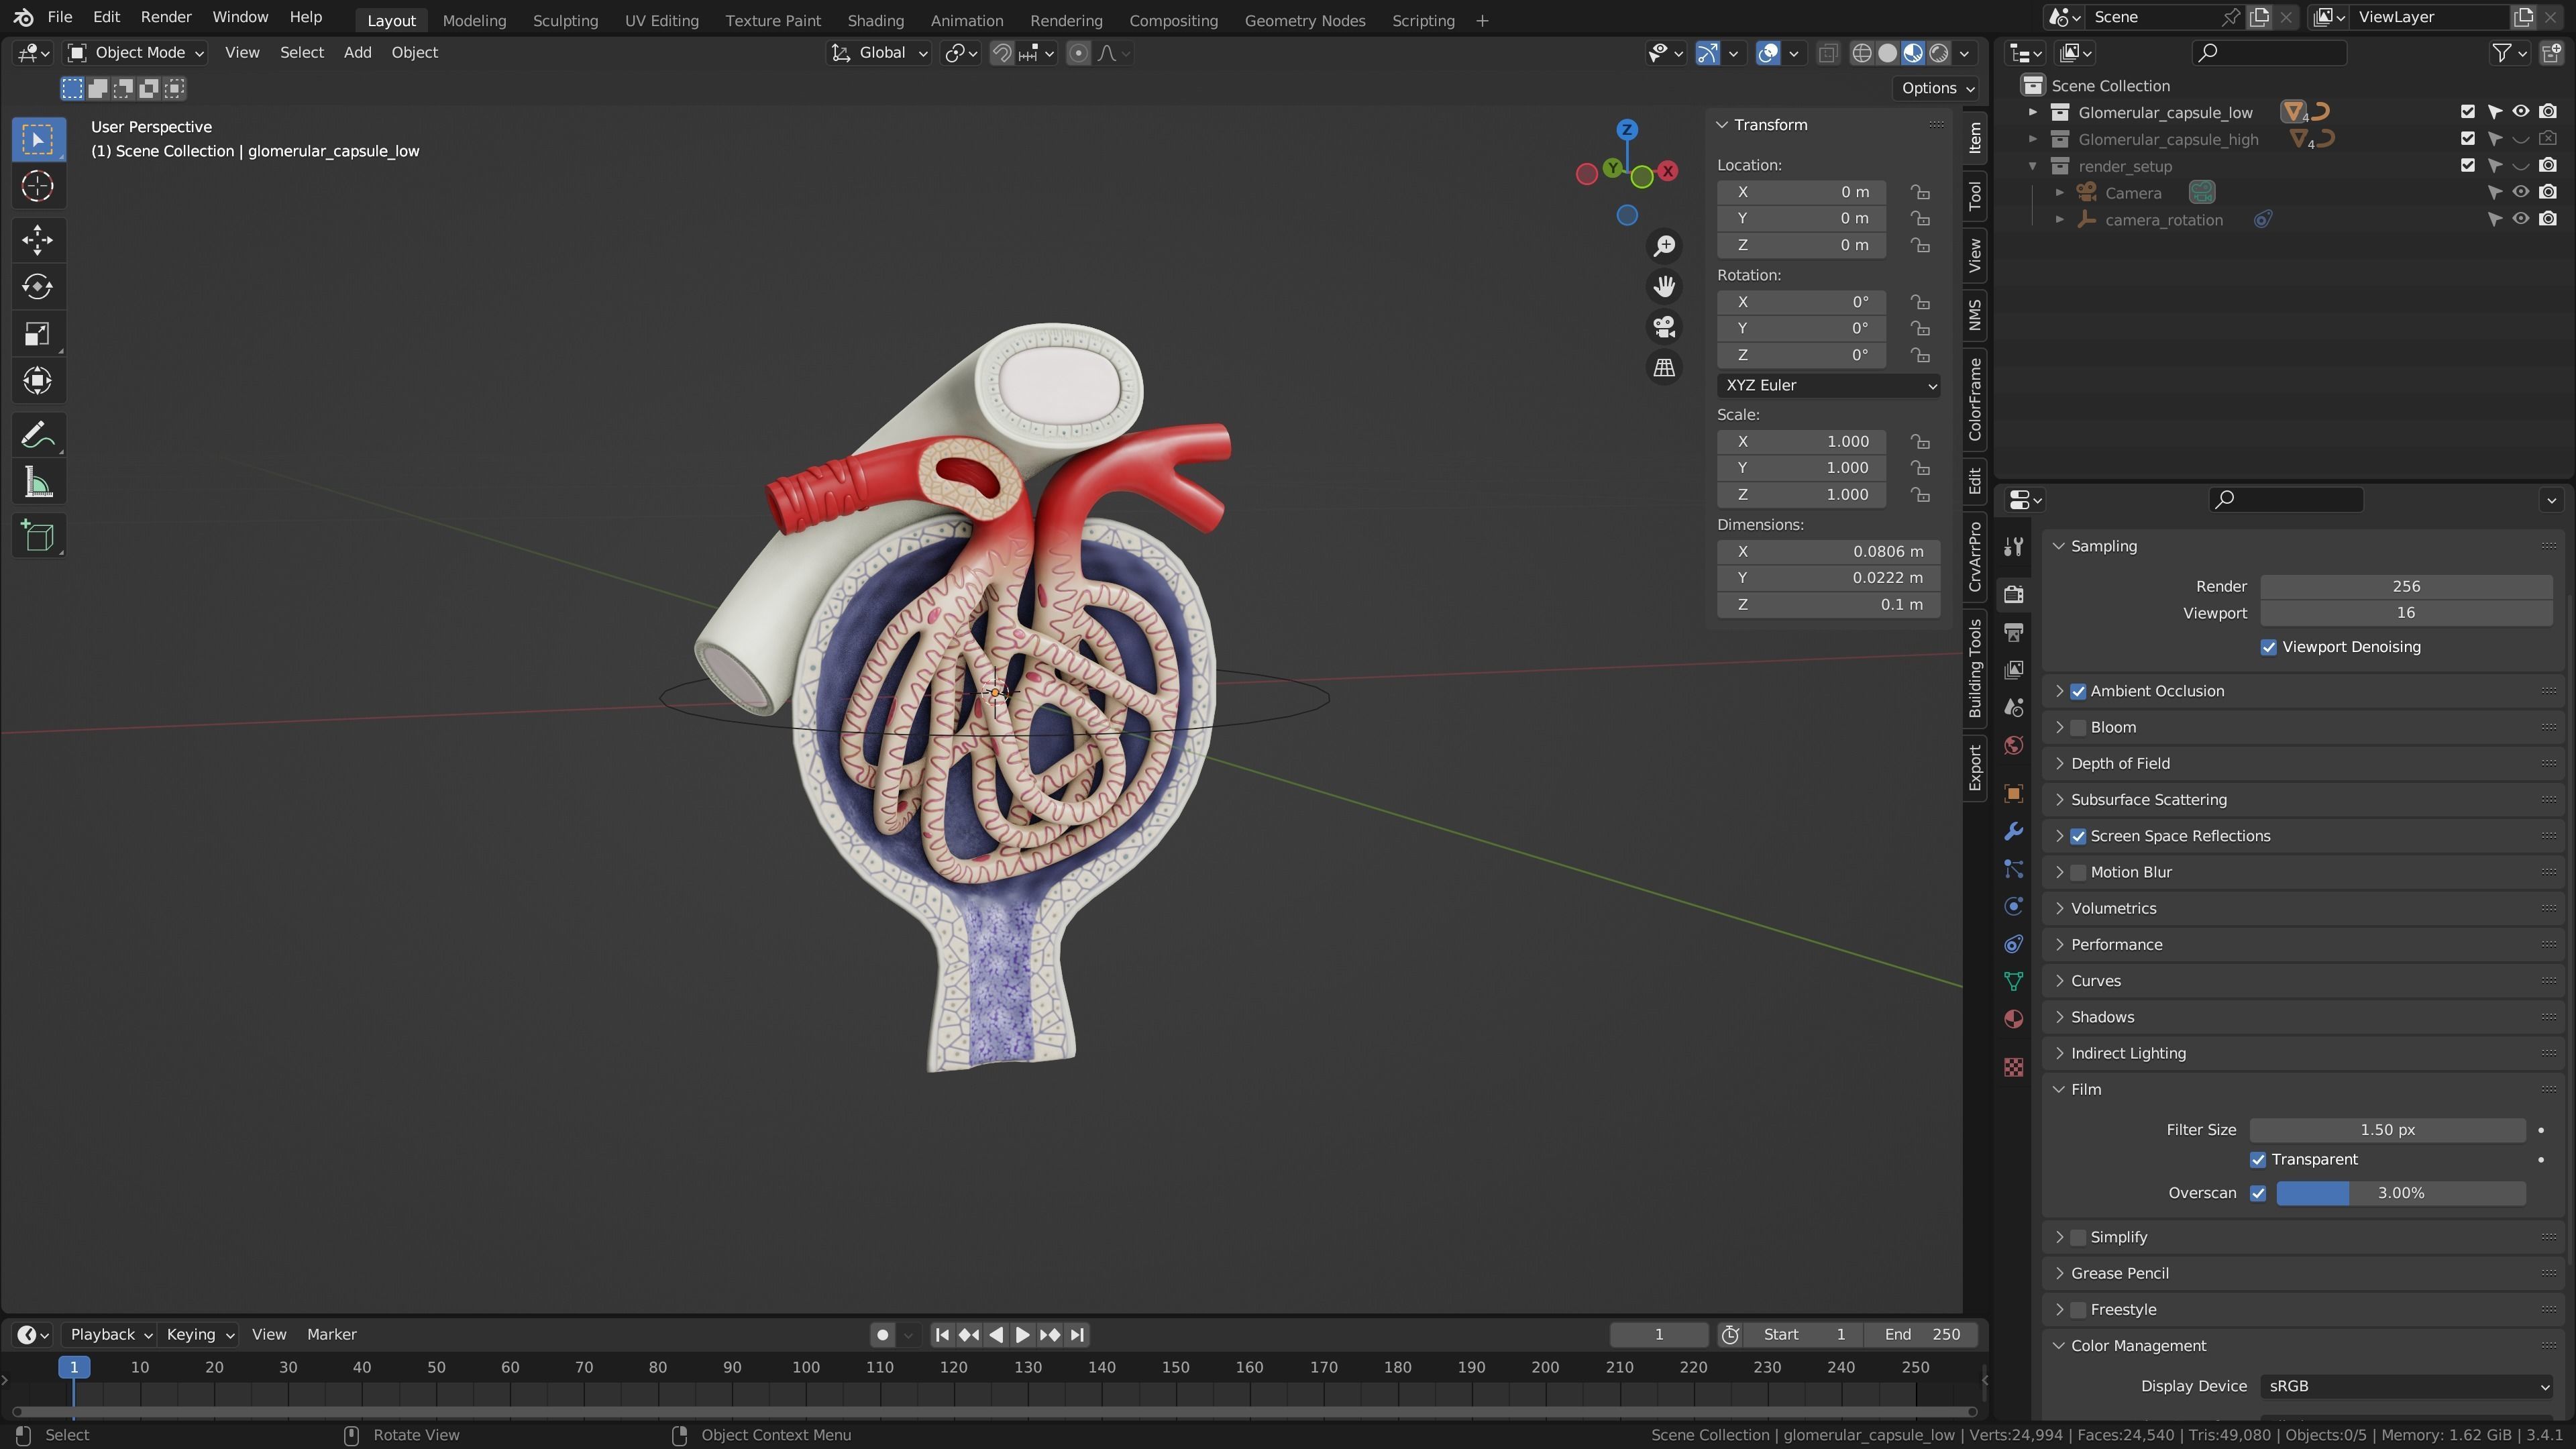Open the Render menu

coord(166,17)
